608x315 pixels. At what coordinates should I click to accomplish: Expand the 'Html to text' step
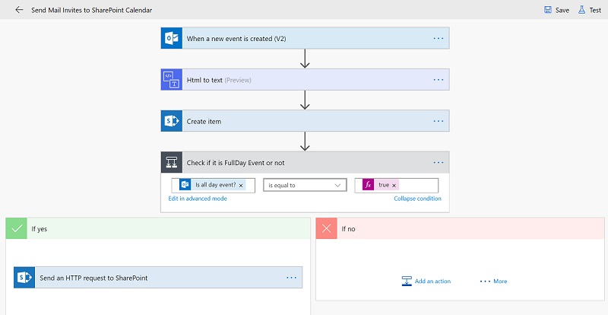306,80
